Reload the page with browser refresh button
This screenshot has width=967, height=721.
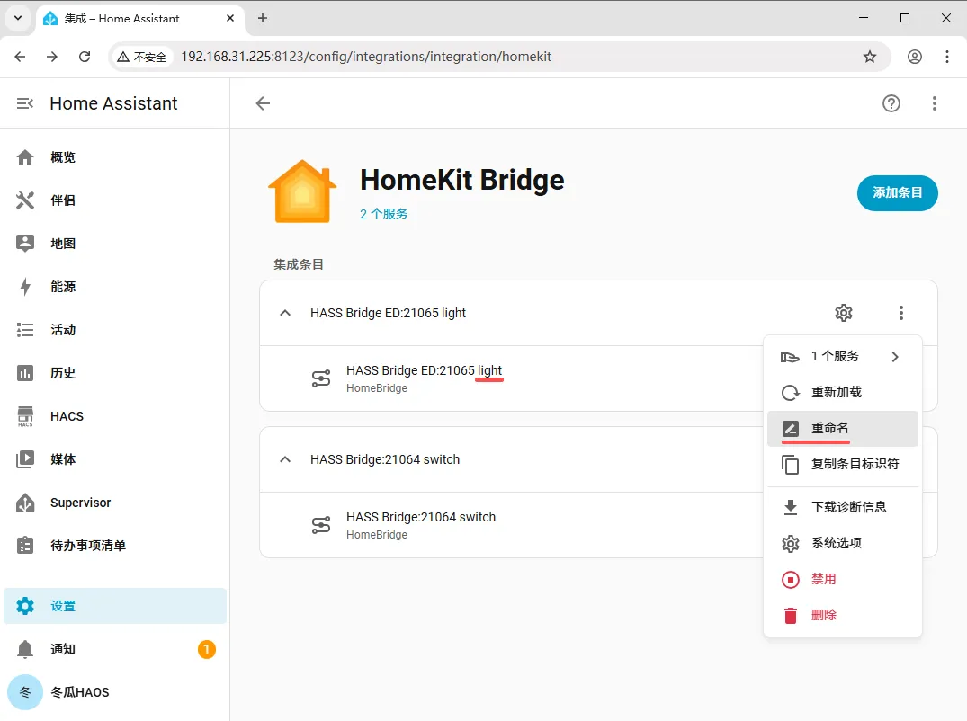click(x=85, y=57)
